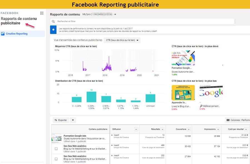This screenshot has height=164, width=250.
Task: Click the impressions value 57 184
Action: [x=217, y=146]
